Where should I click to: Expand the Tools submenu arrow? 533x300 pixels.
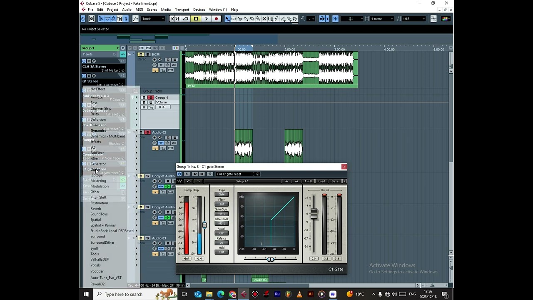[x=136, y=254]
